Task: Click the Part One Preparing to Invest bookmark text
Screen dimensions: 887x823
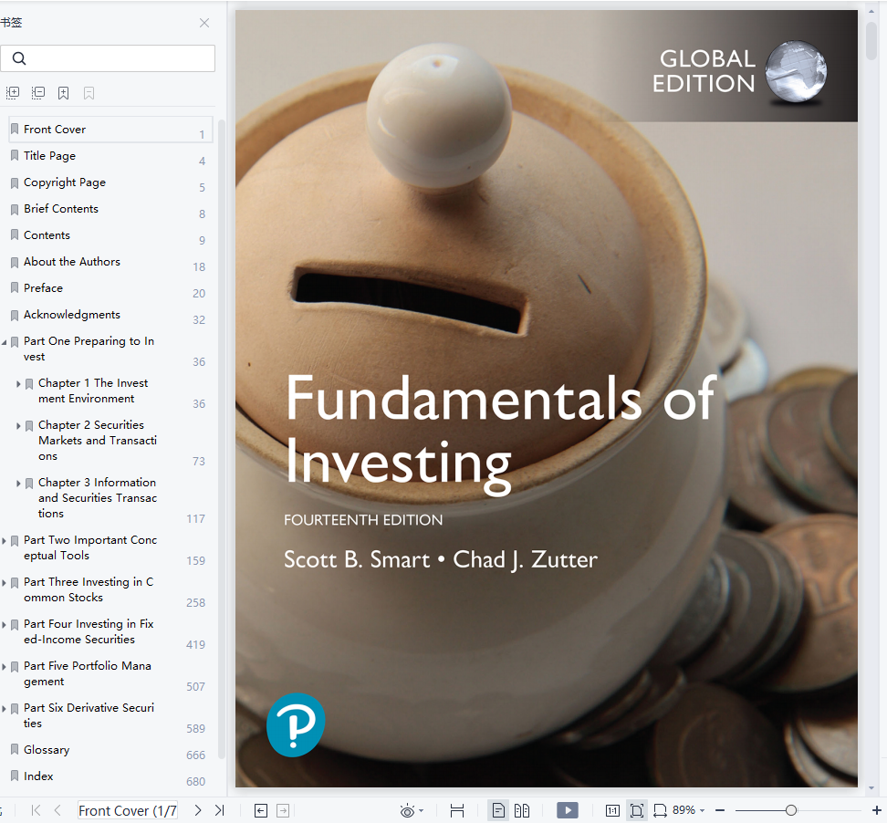Action: click(89, 349)
